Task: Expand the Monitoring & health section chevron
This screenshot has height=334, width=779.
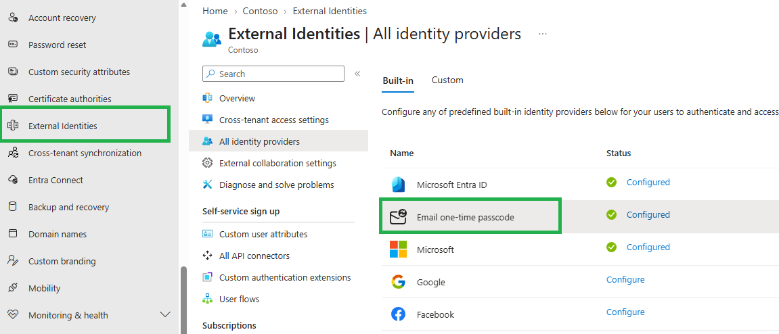Action: [165, 314]
